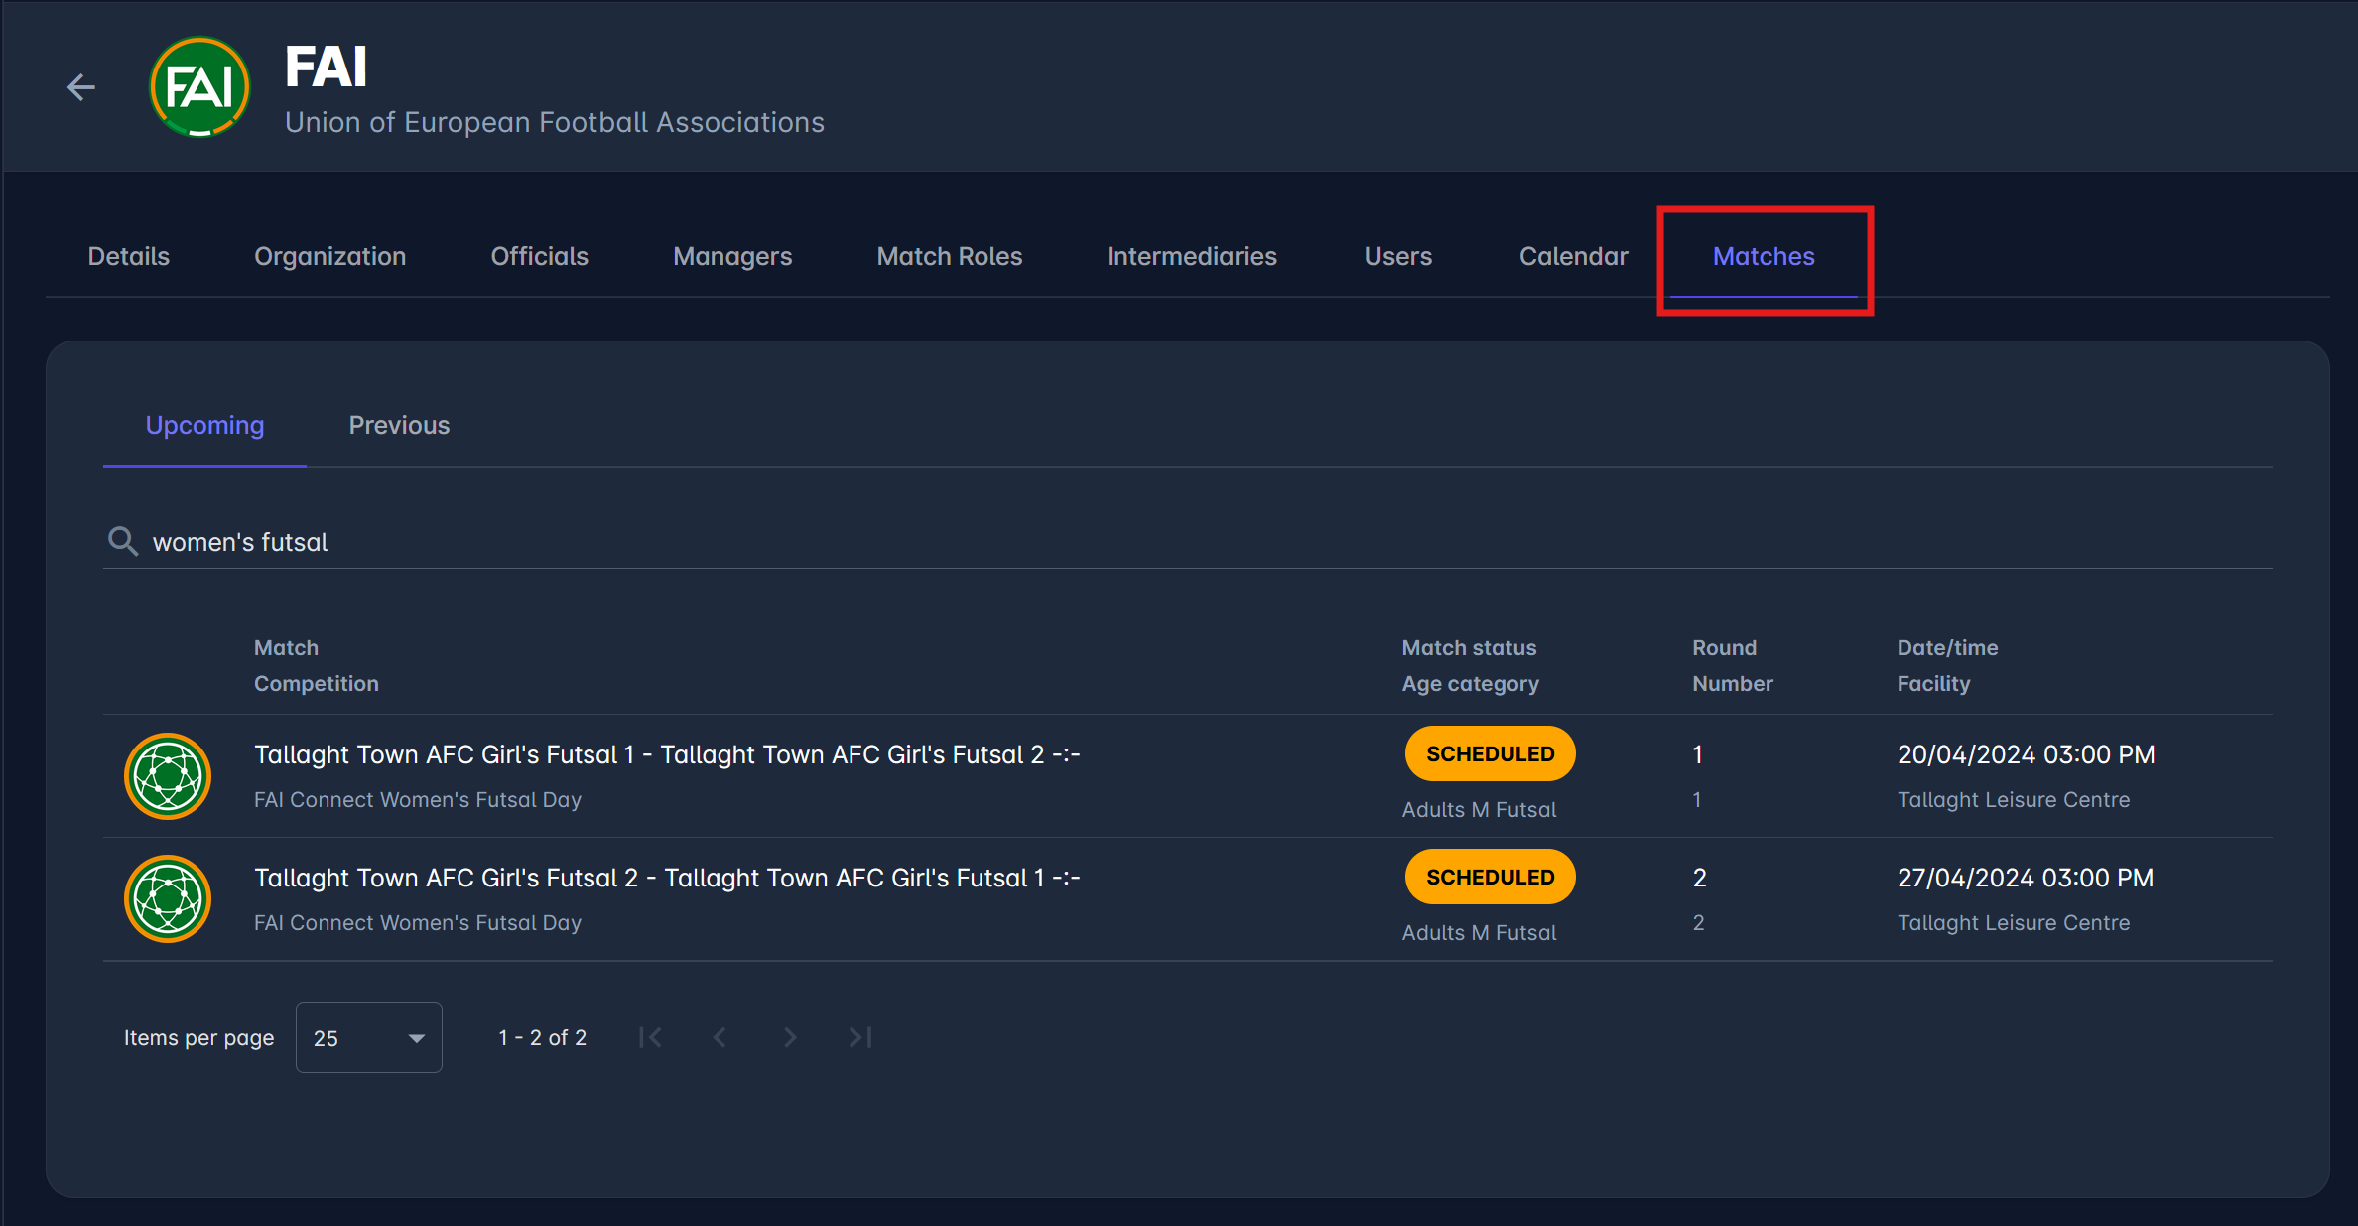This screenshot has height=1226, width=2358.
Task: Go to last page of results
Action: [860, 1038]
